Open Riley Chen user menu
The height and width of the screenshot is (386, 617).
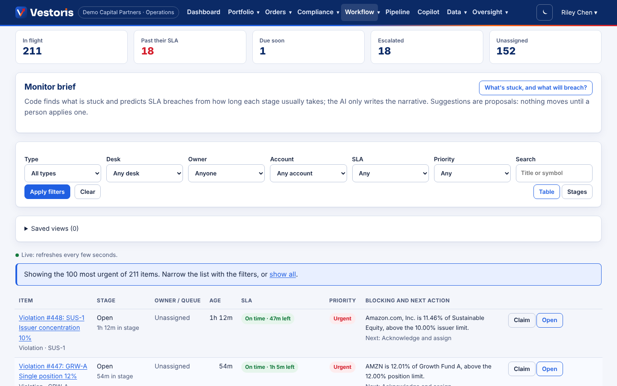(x=579, y=12)
